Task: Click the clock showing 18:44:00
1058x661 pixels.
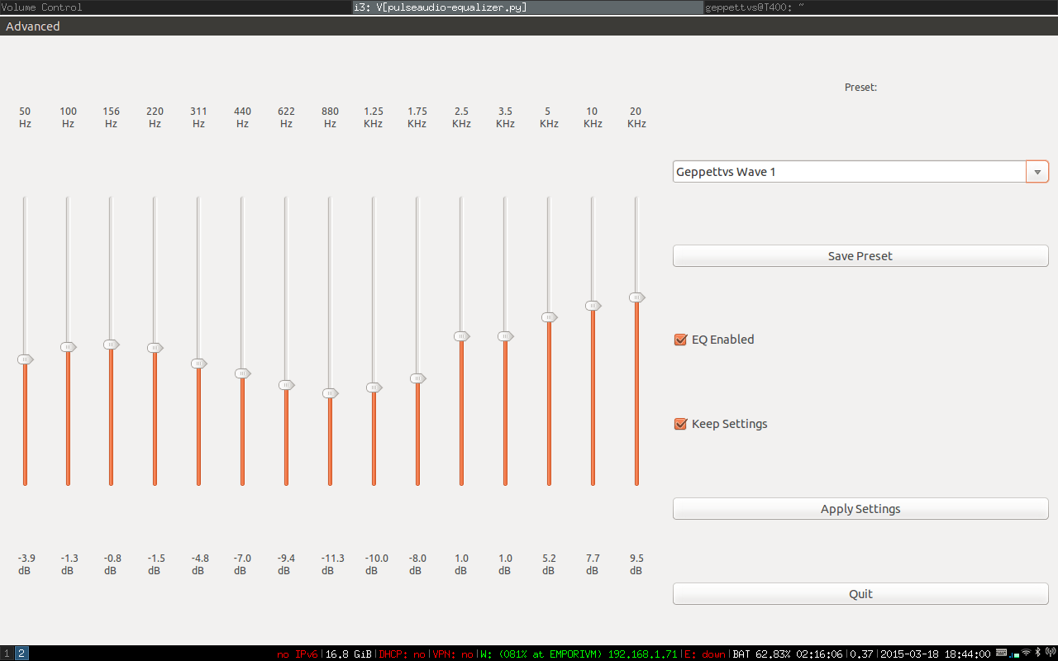Action: point(965,654)
